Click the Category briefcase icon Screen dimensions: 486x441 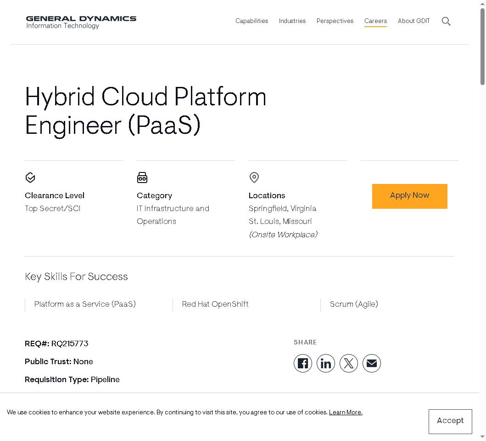(142, 178)
